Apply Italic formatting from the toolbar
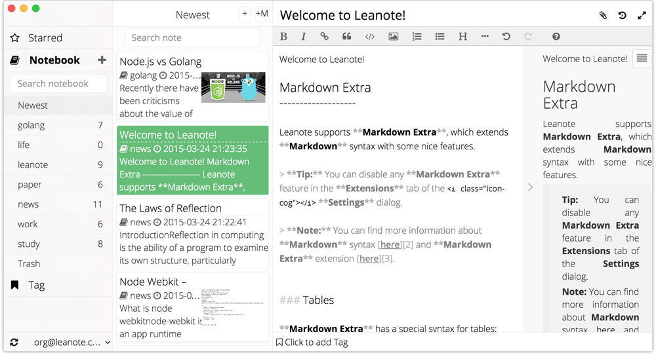Image resolution: width=656 pixels, height=355 pixels. (x=303, y=37)
